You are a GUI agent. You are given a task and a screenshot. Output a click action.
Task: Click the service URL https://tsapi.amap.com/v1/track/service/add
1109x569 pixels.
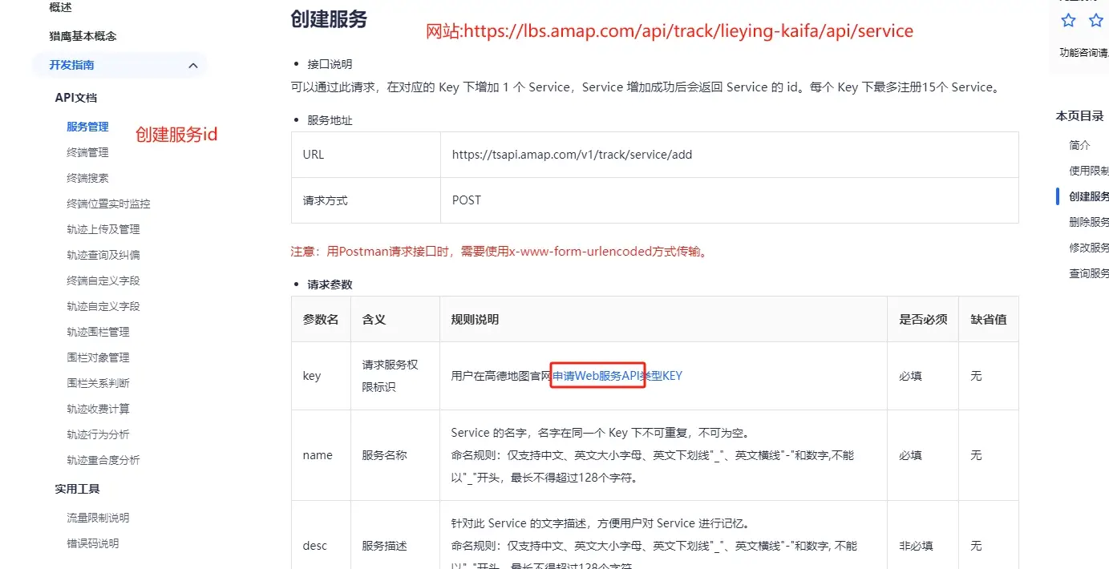pos(572,155)
